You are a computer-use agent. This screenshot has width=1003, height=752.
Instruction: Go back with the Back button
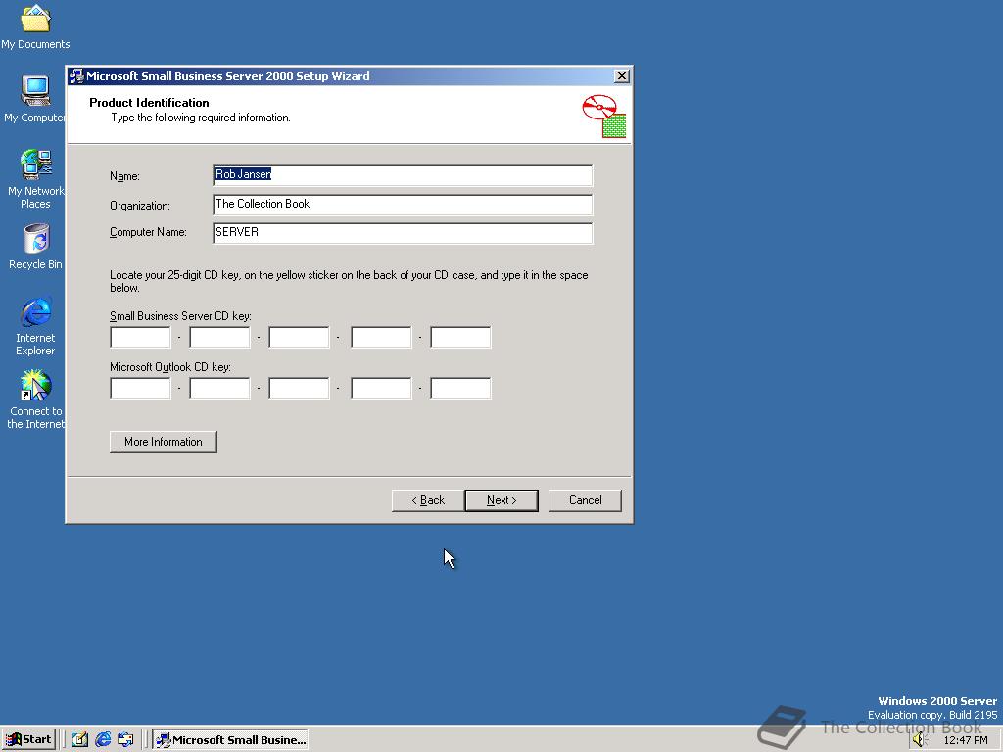point(427,500)
